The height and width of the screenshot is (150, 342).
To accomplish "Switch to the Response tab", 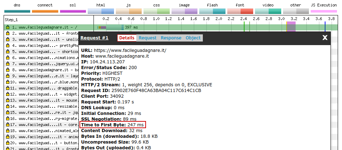I will tap(171, 38).
